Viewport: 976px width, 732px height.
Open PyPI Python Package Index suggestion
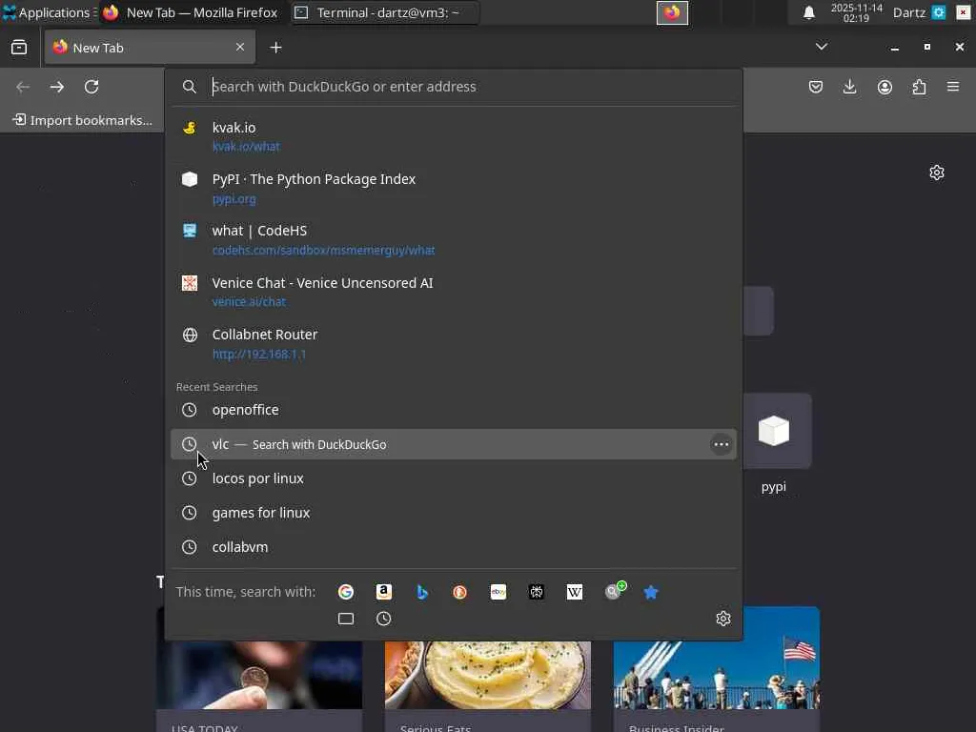(x=453, y=189)
